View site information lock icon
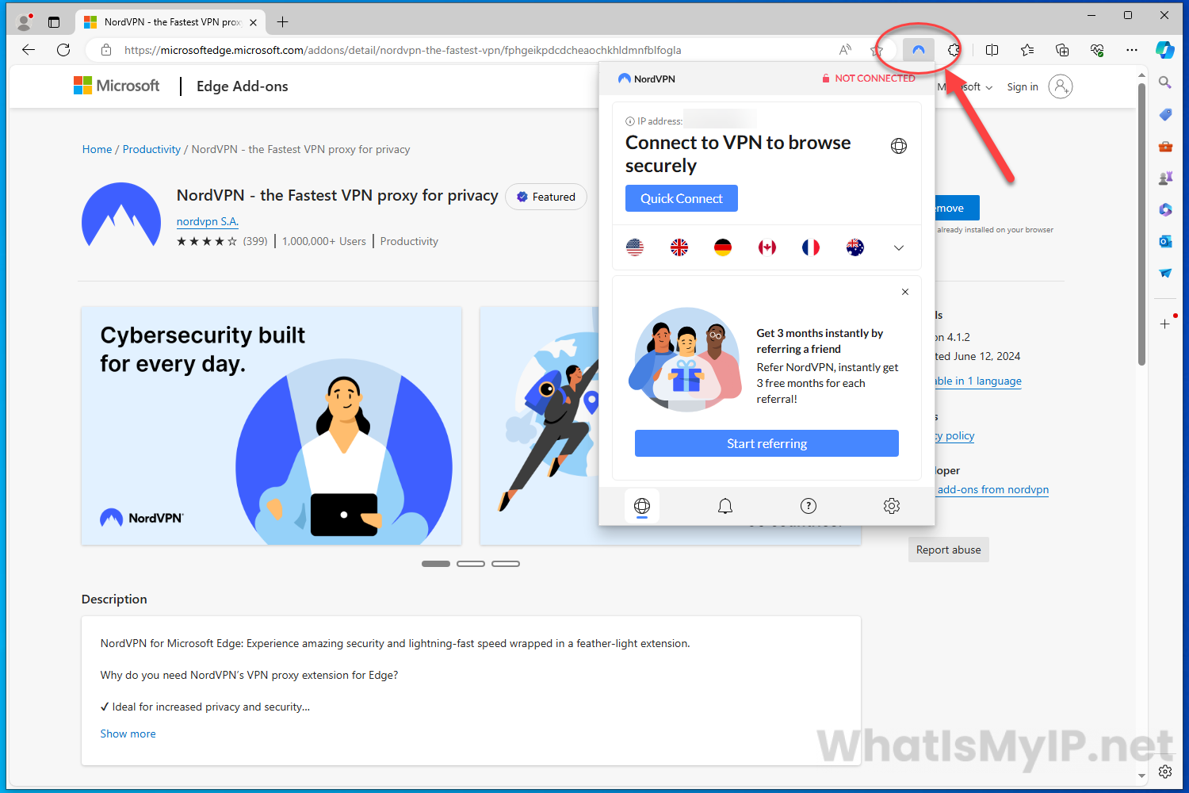This screenshot has height=793, width=1189. tap(105, 50)
